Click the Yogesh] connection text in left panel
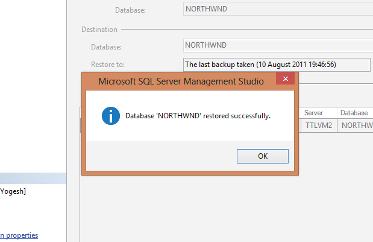The height and width of the screenshot is (242, 373). 13,191
